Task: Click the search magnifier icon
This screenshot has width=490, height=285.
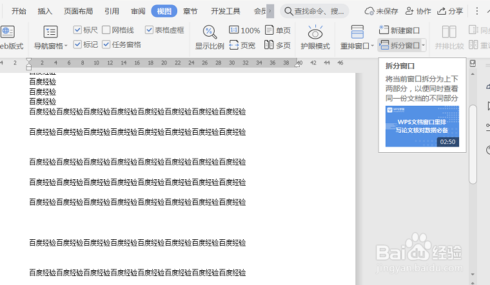Action: tap(289, 12)
